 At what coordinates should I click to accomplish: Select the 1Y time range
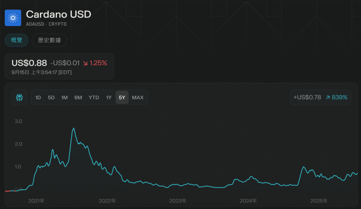click(109, 97)
